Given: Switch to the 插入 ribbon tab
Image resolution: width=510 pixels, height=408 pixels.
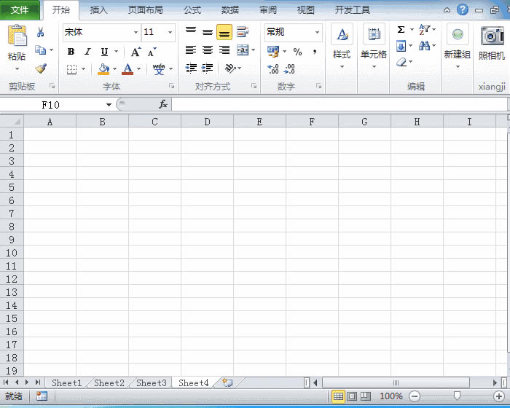Looking at the screenshot, I should click(x=98, y=10).
